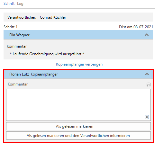
Task: Hide copy recipients via Kopieempfänger verbergen
Action: tap(79, 64)
